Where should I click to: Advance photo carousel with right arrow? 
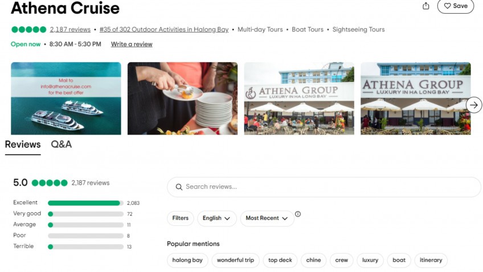473,105
